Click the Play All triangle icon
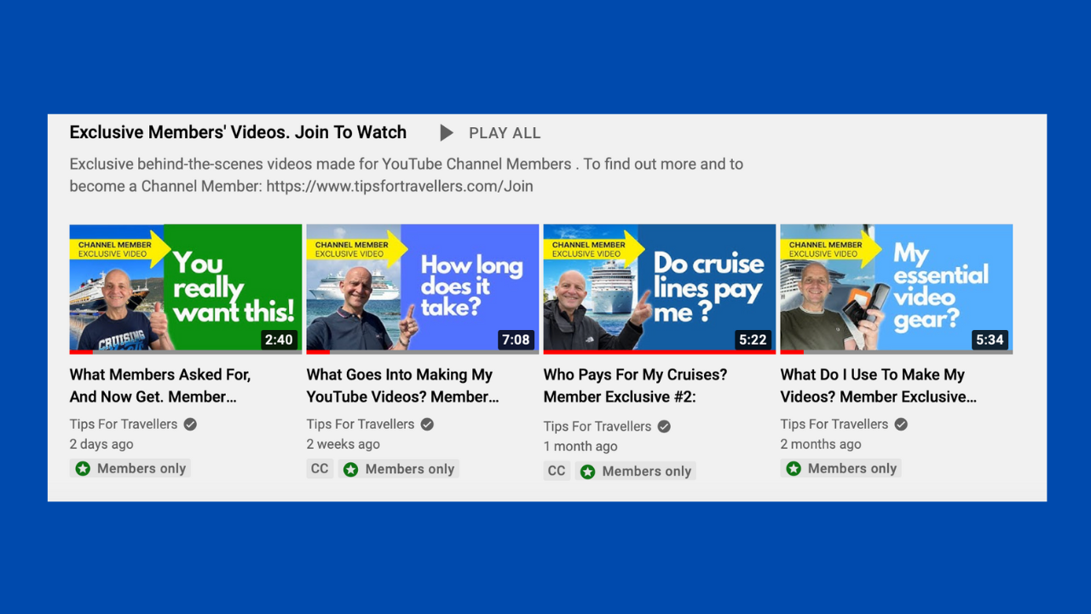 click(447, 133)
